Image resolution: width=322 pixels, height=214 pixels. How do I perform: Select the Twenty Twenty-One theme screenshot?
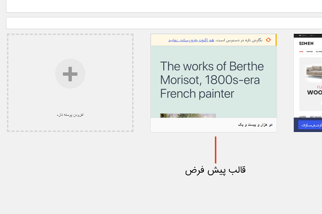point(214,82)
